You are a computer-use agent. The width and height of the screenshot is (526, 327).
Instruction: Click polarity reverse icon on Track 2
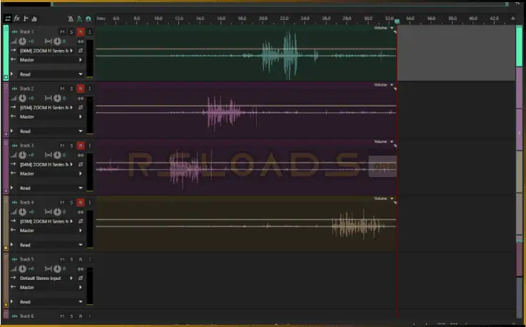81,108
